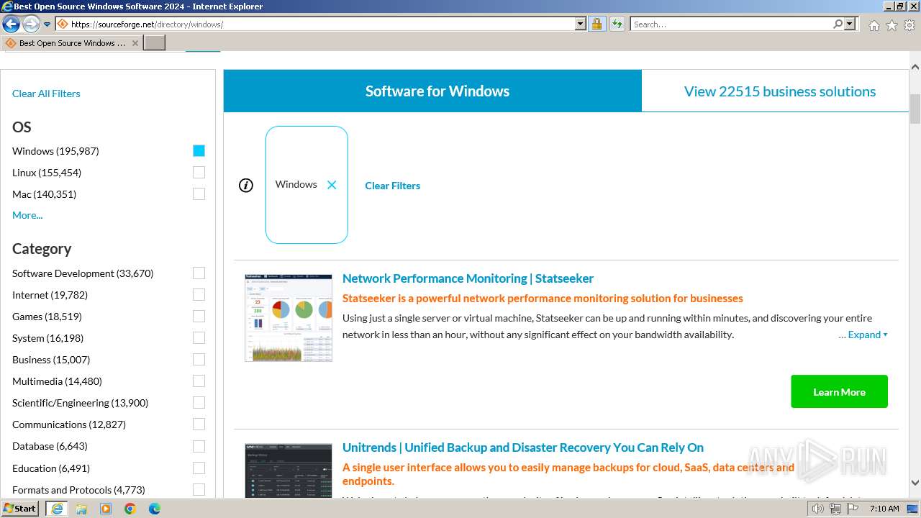Screen dimensions: 921x518
Task: Click the system clock 7:10 AM
Action: pos(884,509)
